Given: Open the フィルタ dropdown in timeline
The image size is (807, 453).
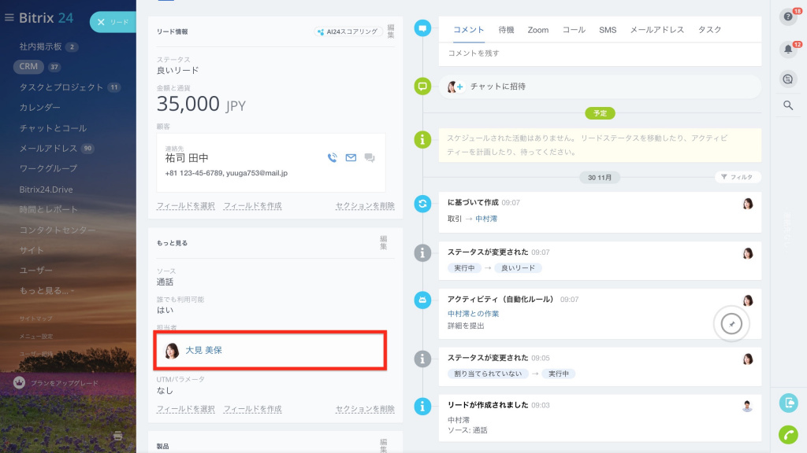Looking at the screenshot, I should 738,177.
